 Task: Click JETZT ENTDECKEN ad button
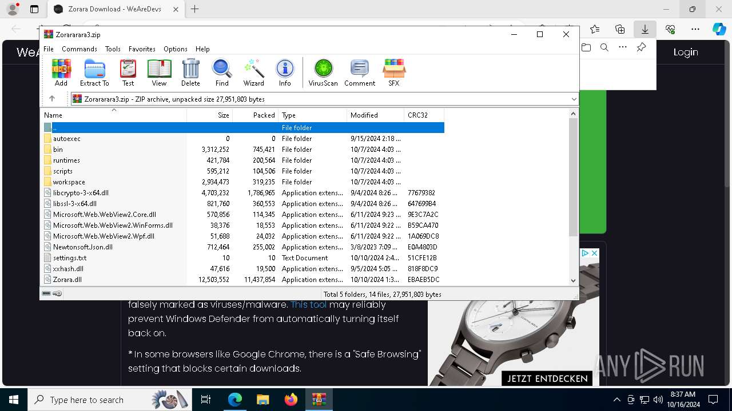[547, 378]
